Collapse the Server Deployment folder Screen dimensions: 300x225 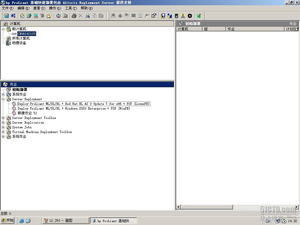[x=3, y=99]
